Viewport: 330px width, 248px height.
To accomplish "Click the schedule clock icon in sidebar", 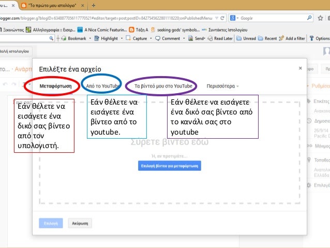I will click(309, 121).
